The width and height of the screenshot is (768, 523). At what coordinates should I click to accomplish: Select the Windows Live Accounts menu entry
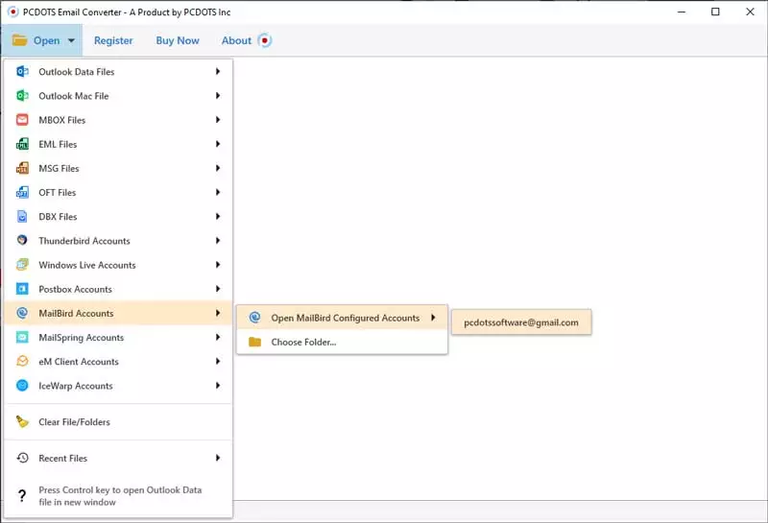point(117,265)
